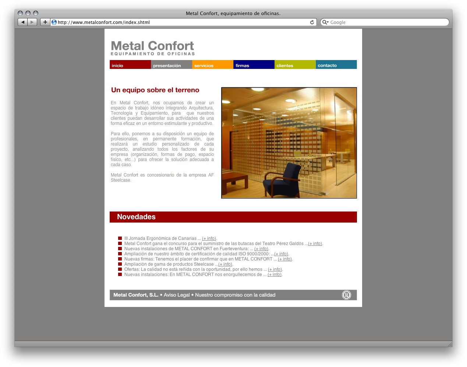Click Metal Confort, S.L. footer text
Screen dimensions: 467x367
[x=136, y=295]
